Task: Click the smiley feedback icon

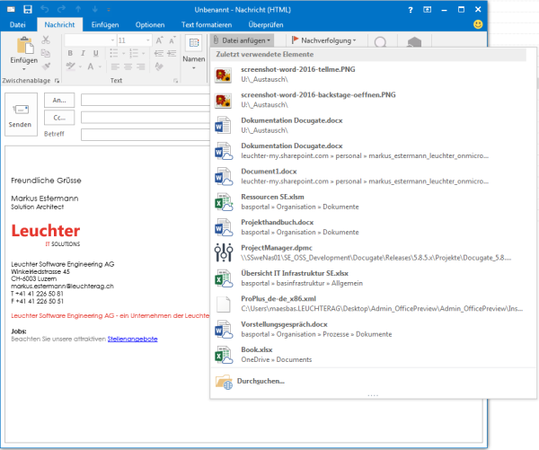Action: click(478, 24)
